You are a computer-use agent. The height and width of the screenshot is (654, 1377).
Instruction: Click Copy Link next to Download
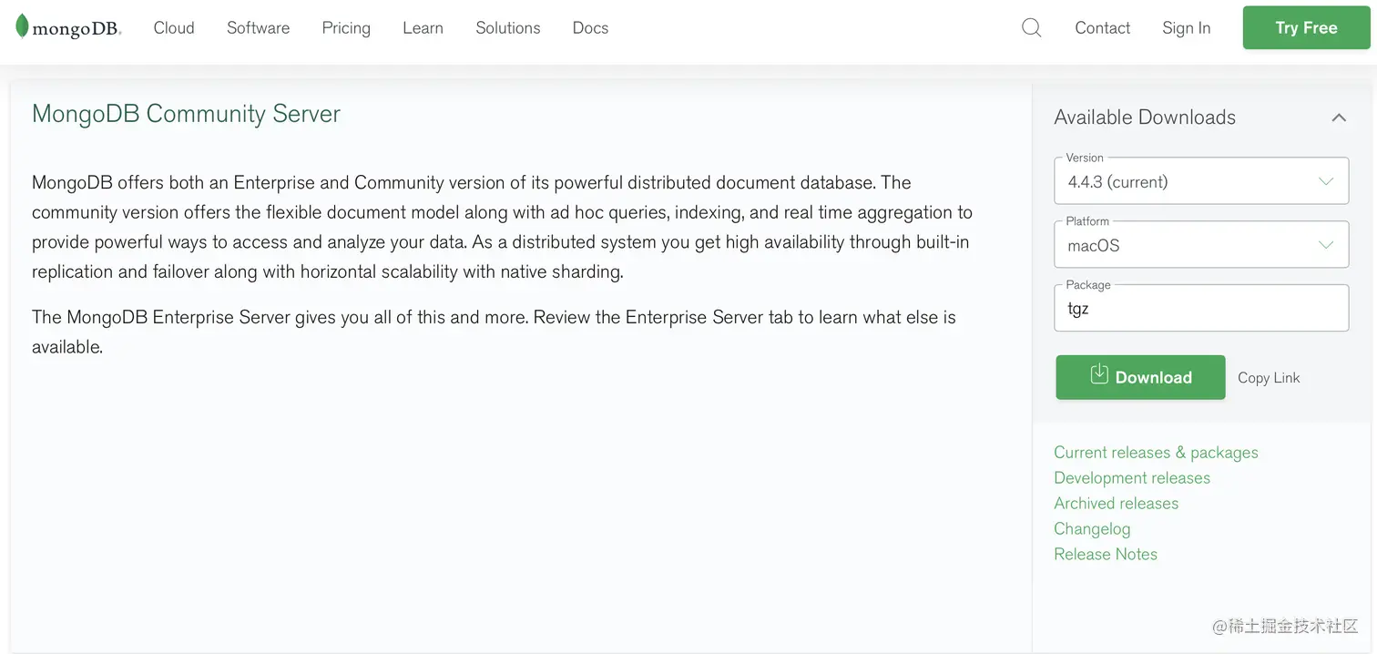(x=1269, y=378)
